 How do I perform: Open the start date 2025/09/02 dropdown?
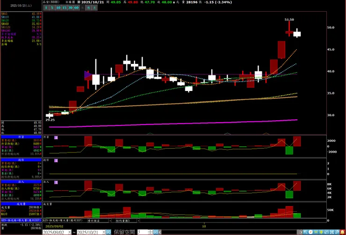[x=70, y=232]
